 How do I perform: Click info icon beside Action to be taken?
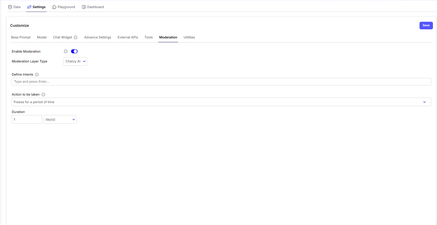click(43, 95)
